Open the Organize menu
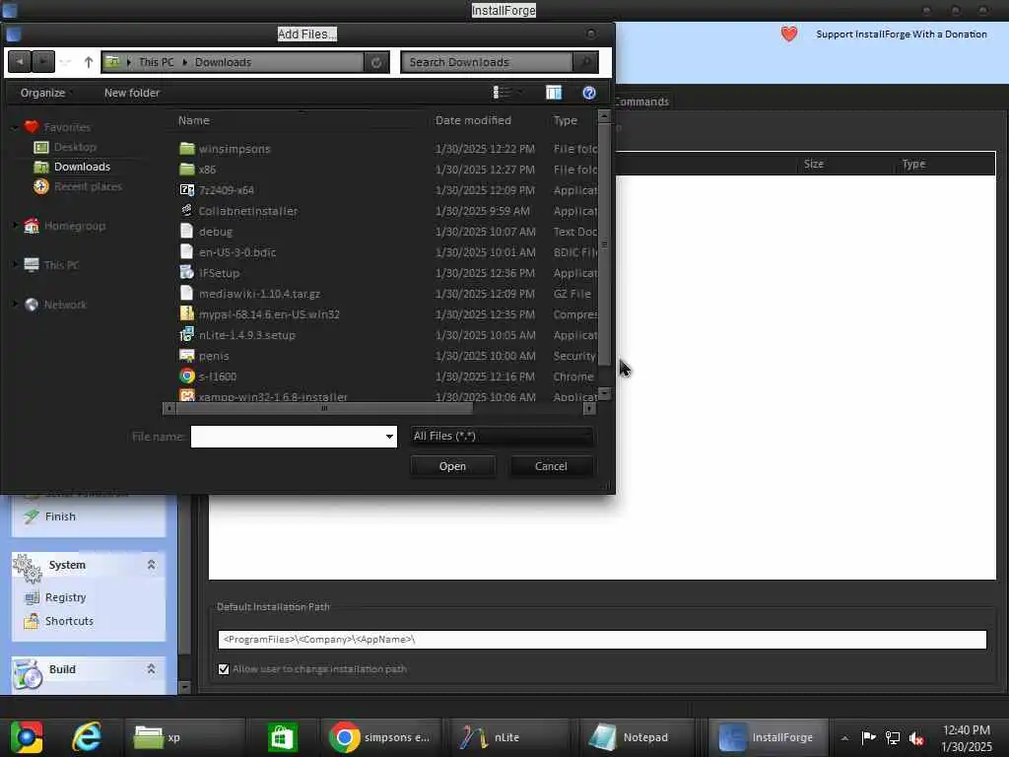Image resolution: width=1009 pixels, height=757 pixels. tap(45, 93)
